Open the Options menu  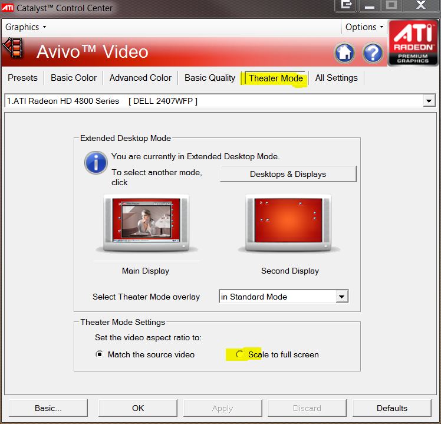[364, 27]
